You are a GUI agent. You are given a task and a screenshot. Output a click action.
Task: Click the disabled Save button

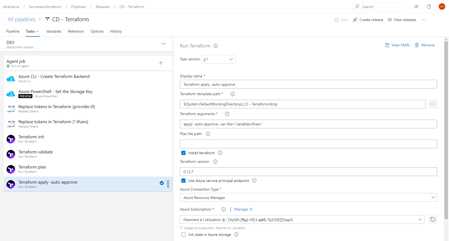pos(341,20)
